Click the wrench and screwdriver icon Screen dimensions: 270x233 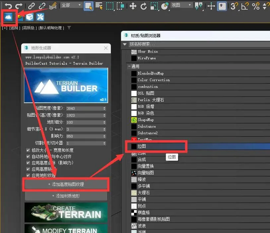click(x=40, y=17)
